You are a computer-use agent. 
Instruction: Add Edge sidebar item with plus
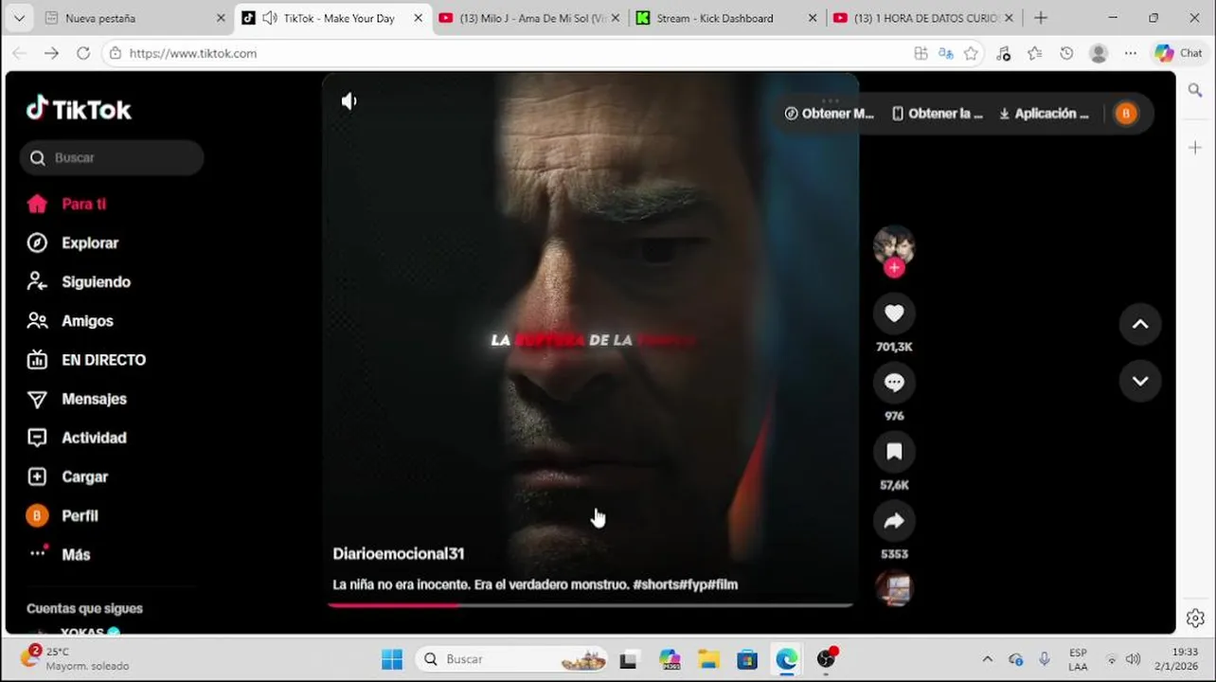click(x=1195, y=147)
